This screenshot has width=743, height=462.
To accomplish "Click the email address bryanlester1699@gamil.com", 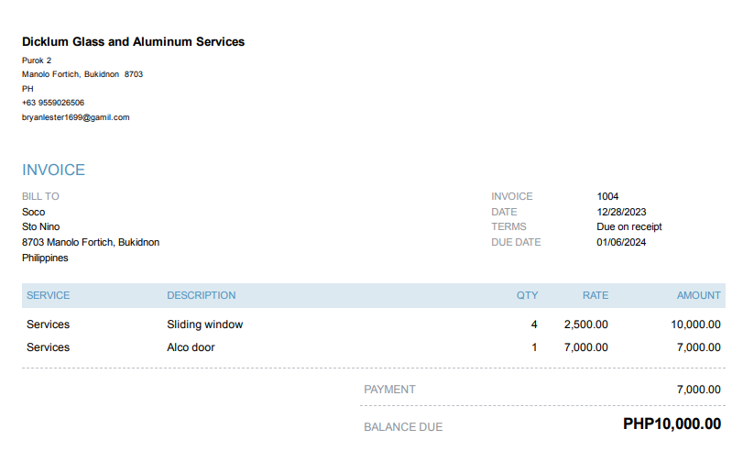I will (76, 117).
